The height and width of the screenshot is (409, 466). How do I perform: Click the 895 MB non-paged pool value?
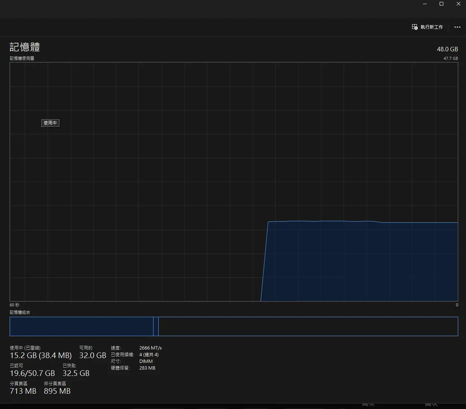pyautogui.click(x=57, y=391)
